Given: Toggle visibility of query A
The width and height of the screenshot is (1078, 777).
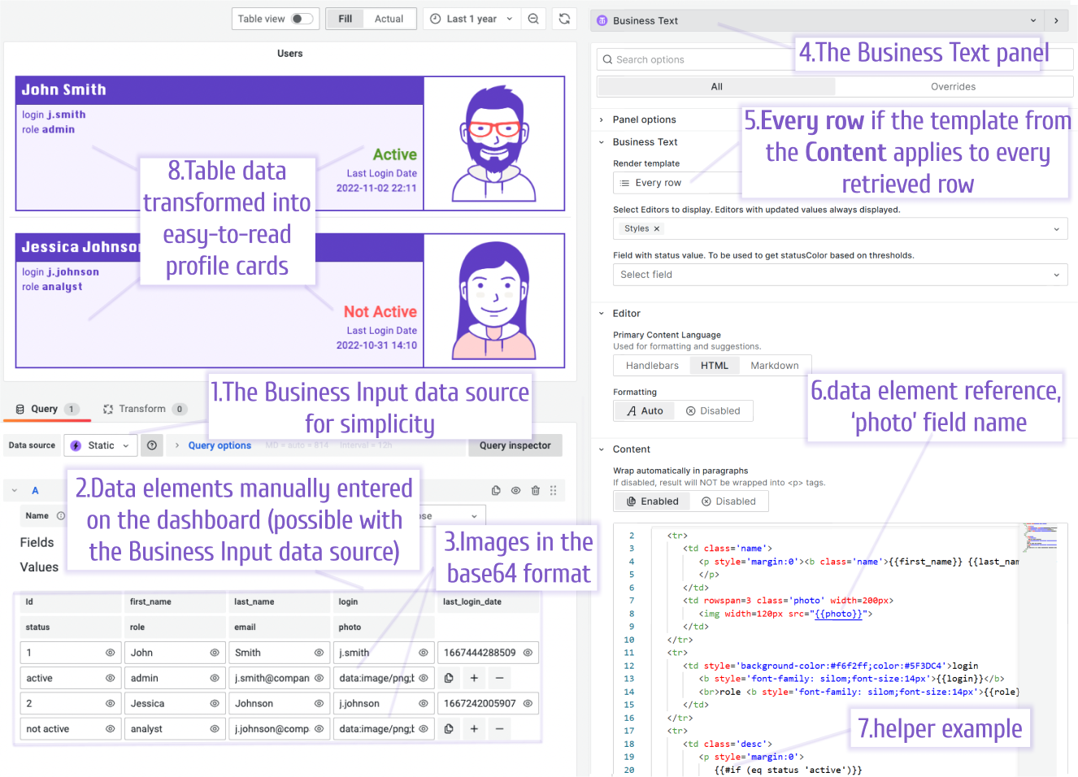Looking at the screenshot, I should point(515,491).
